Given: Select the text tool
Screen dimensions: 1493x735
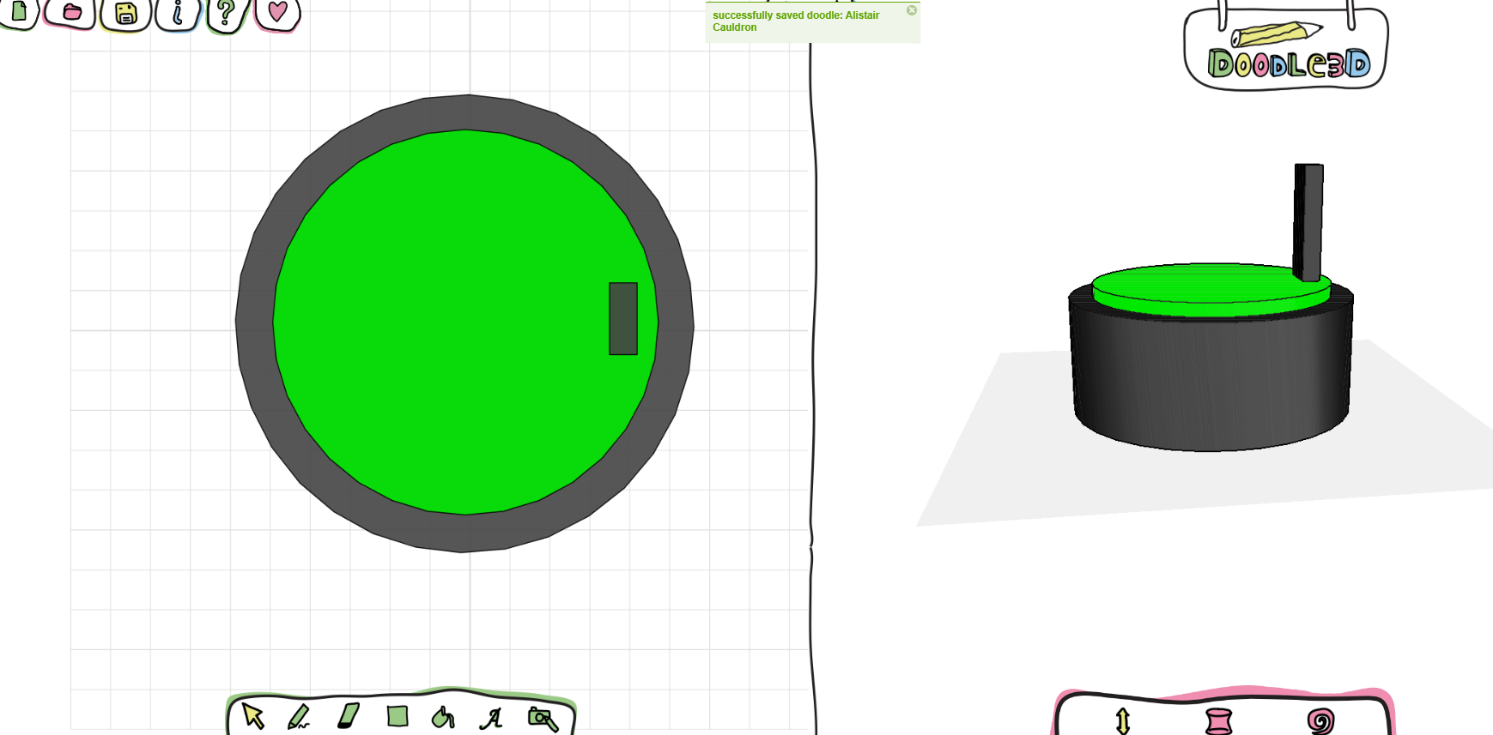Looking at the screenshot, I should pos(491,718).
